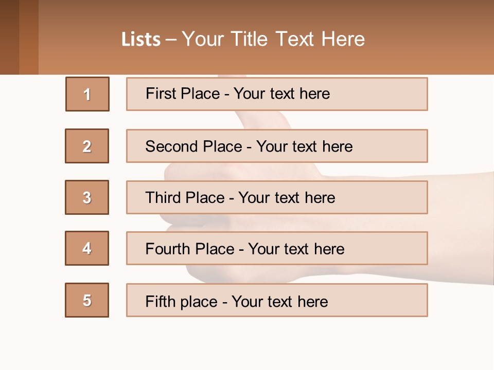Click 'Your text here' in the Third Place row
The width and height of the screenshot is (494, 370).
pos(287,198)
